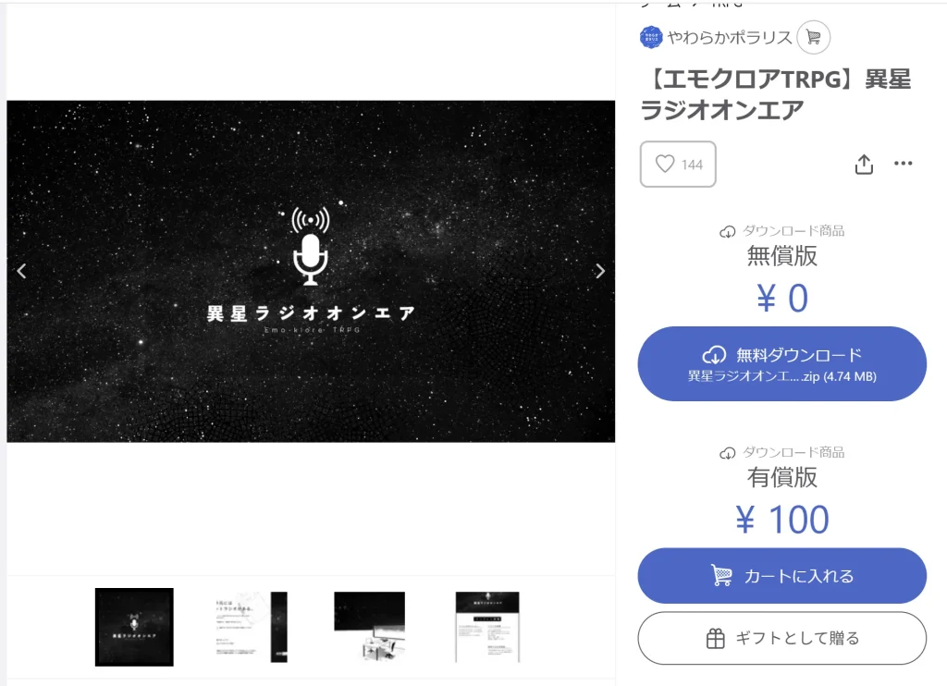Viewport: 947px width, 686px height.
Task: Toggle the 144 likes button
Action: coord(678,165)
